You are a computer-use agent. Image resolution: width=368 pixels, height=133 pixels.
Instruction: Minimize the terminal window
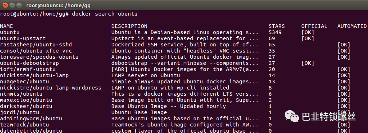pos(12,5)
